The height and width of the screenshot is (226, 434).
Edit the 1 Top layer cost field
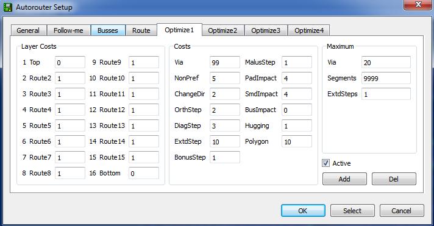pyautogui.click(x=70, y=62)
